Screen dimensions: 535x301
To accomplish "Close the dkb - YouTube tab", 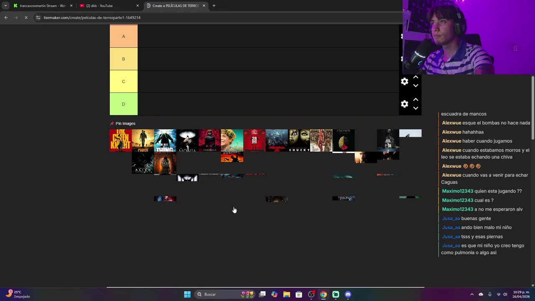I will pyautogui.click(x=138, y=6).
